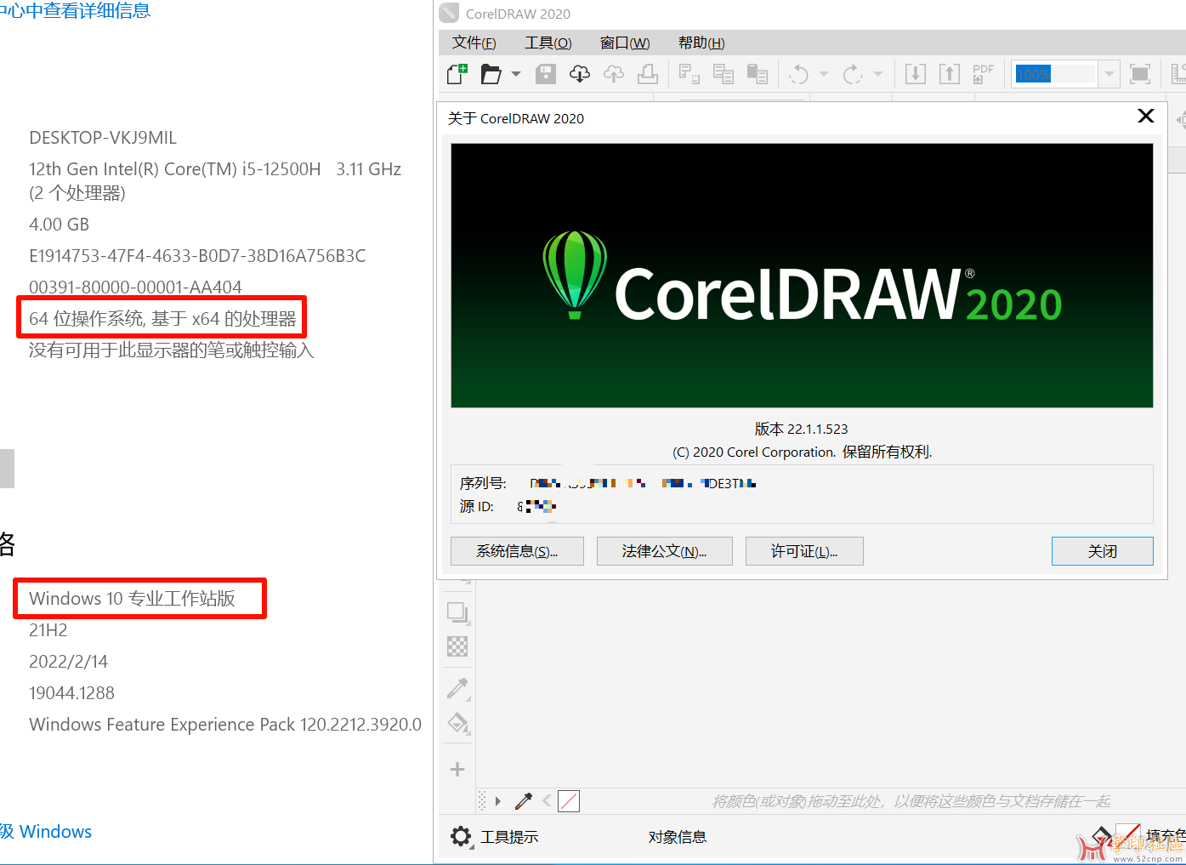Click the Copy icon in toolbar
Image resolution: width=1186 pixels, height=865 pixels.
pos(724,74)
